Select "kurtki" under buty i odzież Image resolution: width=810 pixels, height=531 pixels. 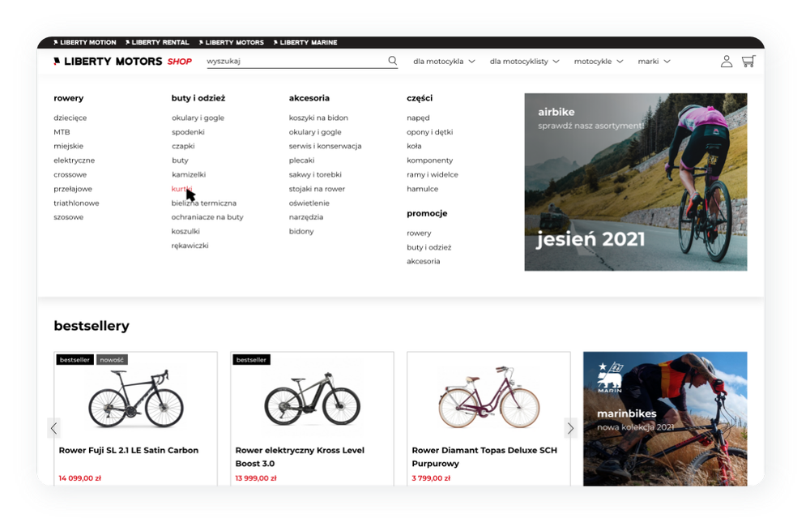pyautogui.click(x=182, y=189)
